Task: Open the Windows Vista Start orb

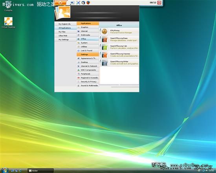Action: (x=5, y=170)
